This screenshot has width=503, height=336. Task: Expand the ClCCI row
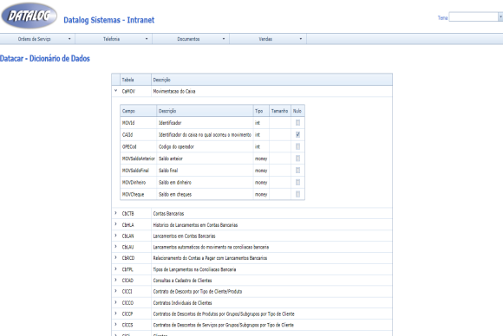tap(116, 291)
